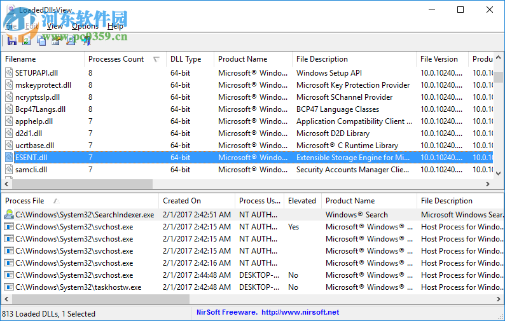
Task: Open Properties via the toolbar icon
Action: click(56, 41)
